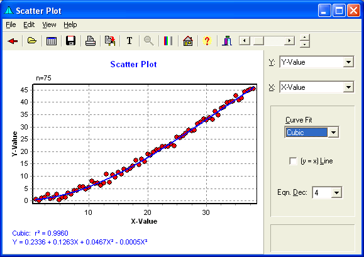The width and height of the screenshot is (364, 257).
Task: Save the plot using floppy disk icon
Action: pyautogui.click(x=70, y=41)
